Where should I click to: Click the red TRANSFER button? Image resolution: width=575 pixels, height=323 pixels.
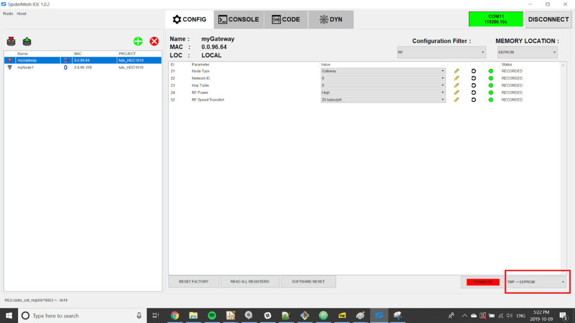pyautogui.click(x=482, y=282)
